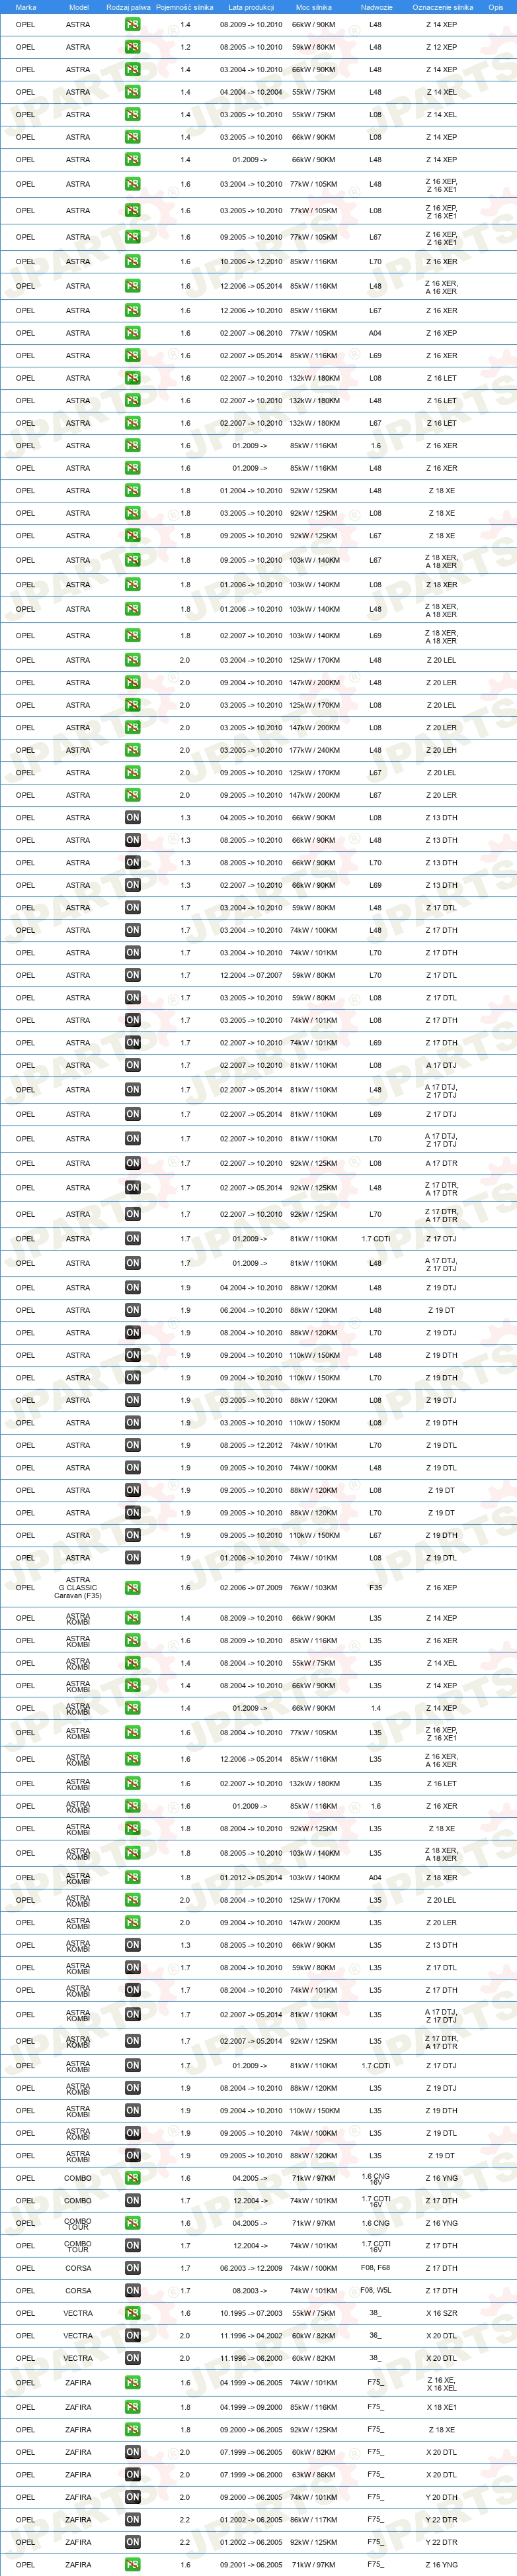Click petrol icon in ASTRA Z 20 LEH row

[x=132, y=750]
